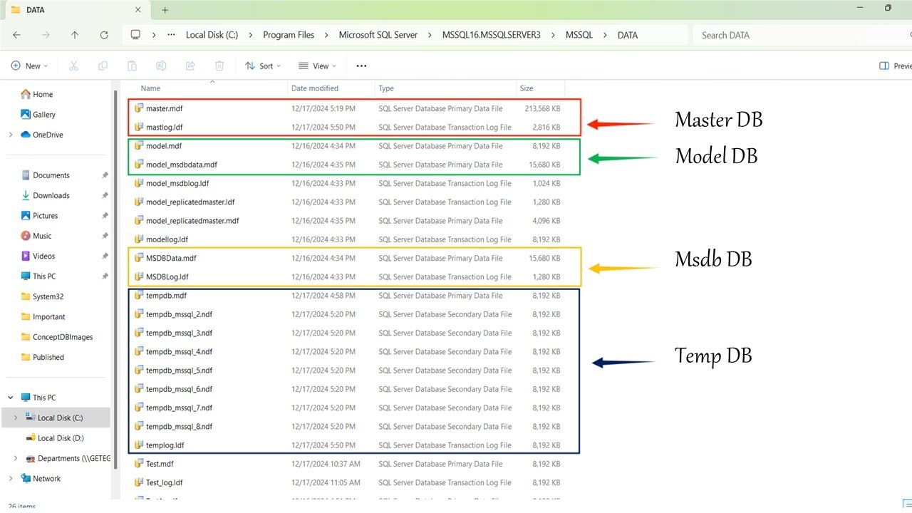Click the Search DATA field
This screenshot has width=912, height=513.
click(801, 35)
